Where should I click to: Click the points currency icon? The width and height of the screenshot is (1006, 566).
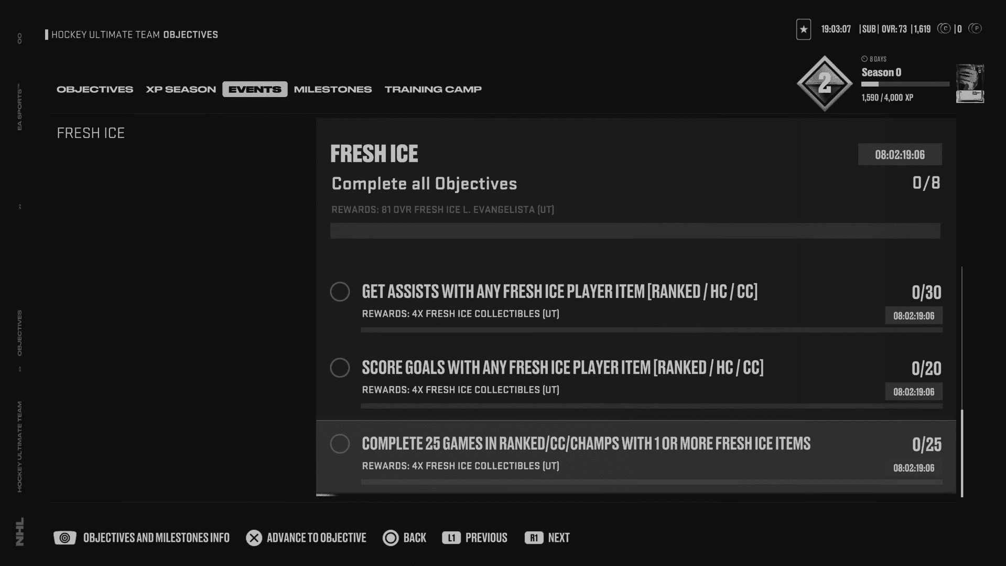coord(975,29)
